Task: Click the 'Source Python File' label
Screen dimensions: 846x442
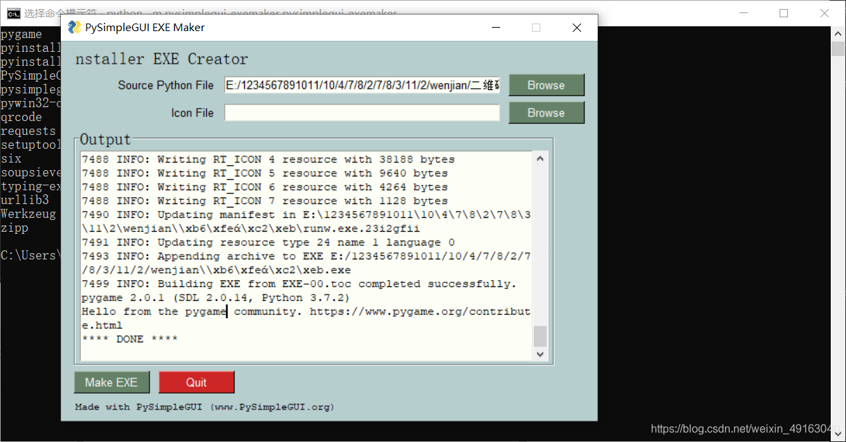Action: [x=165, y=85]
